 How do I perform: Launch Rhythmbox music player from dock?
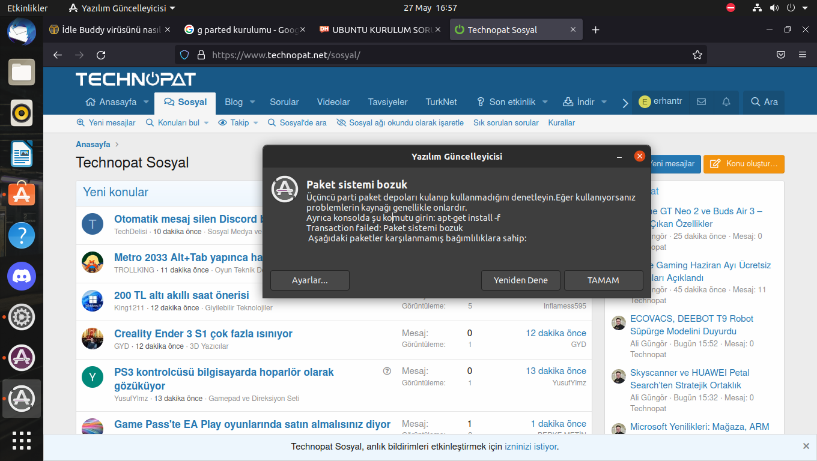click(22, 113)
